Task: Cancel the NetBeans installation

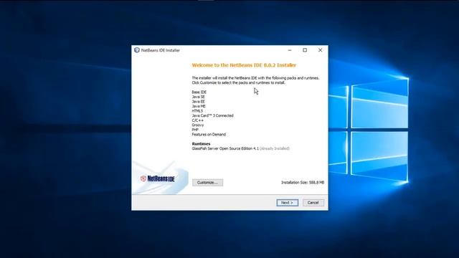Action: pyautogui.click(x=313, y=202)
